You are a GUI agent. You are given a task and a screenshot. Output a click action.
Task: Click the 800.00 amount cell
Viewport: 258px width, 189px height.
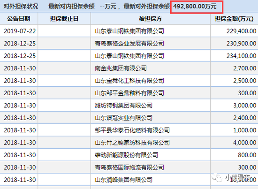pos(247,155)
